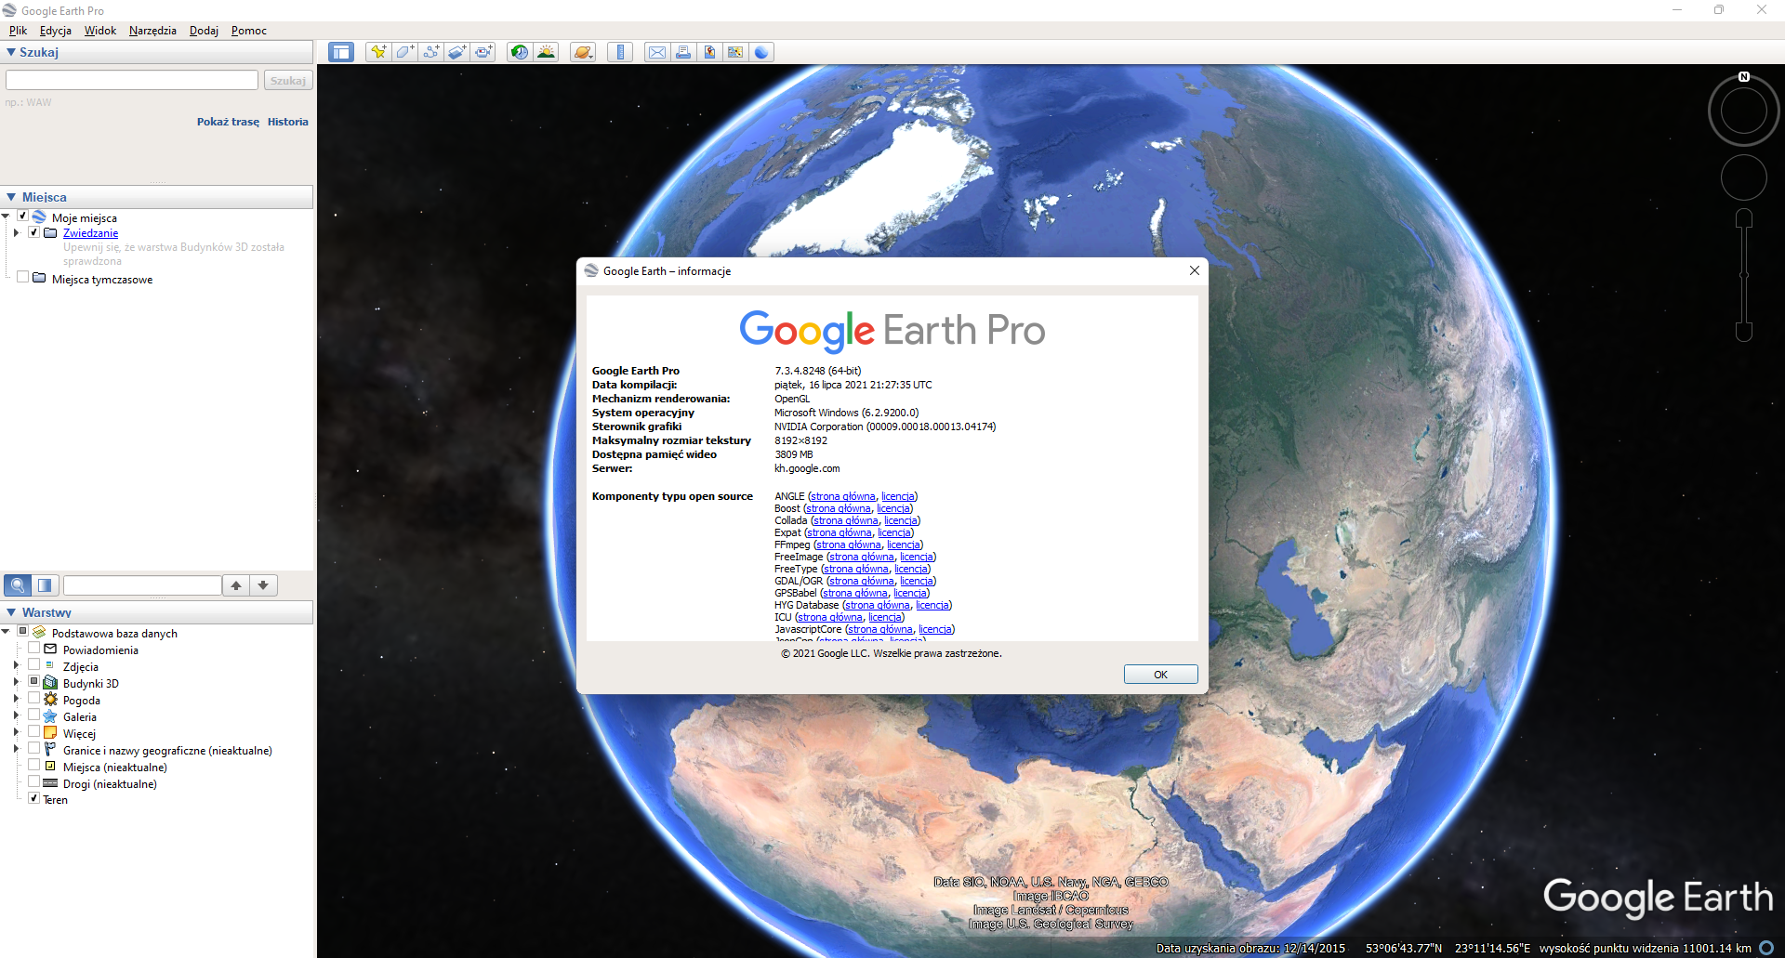Screen dimensions: 1785x958
Task: Enable the Powiadomienia layer checkbox
Action: pos(33,649)
